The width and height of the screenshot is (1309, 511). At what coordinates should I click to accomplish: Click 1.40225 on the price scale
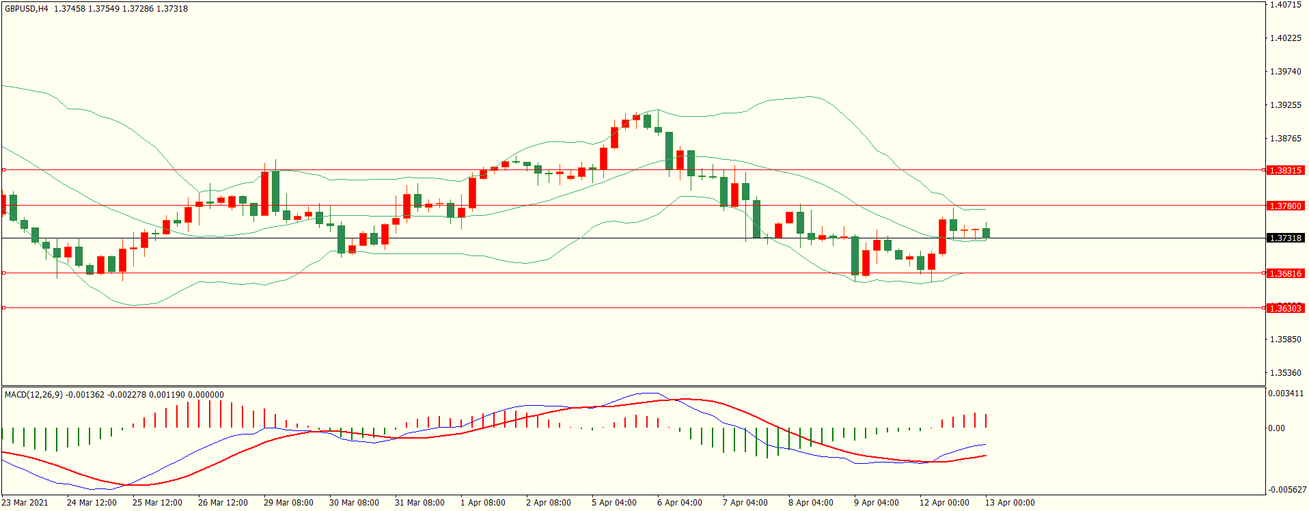tap(1285, 38)
